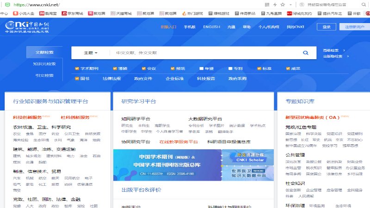This screenshot has width=370, height=208.
Task: Open the 法律法规 link
Action: click(111, 79)
